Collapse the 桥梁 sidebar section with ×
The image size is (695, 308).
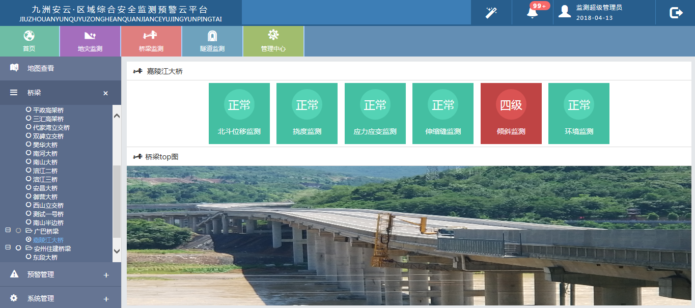point(106,93)
